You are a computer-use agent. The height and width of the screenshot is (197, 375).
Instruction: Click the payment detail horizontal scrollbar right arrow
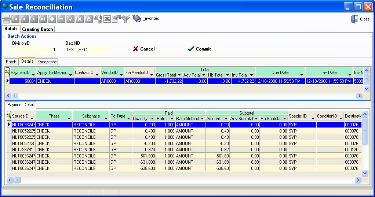tap(358, 180)
